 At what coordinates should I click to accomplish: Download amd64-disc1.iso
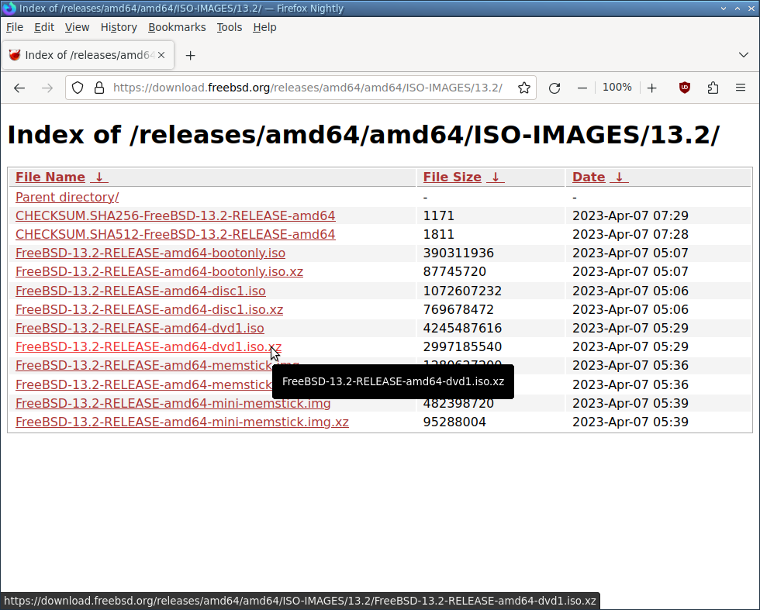coord(140,291)
